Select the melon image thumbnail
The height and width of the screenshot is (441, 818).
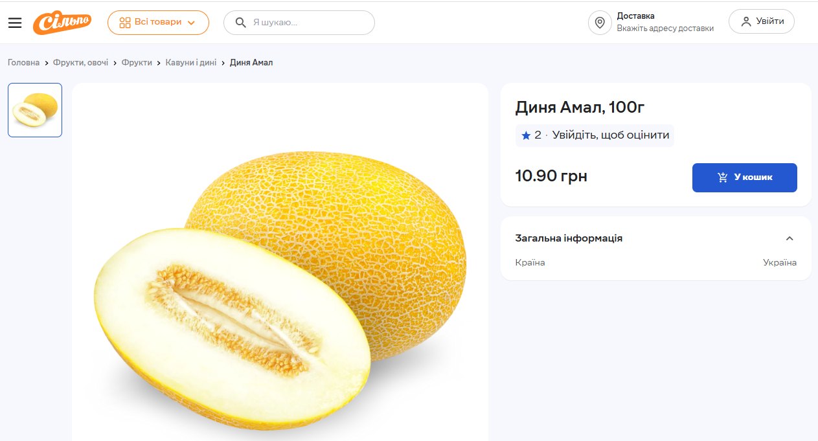click(35, 110)
